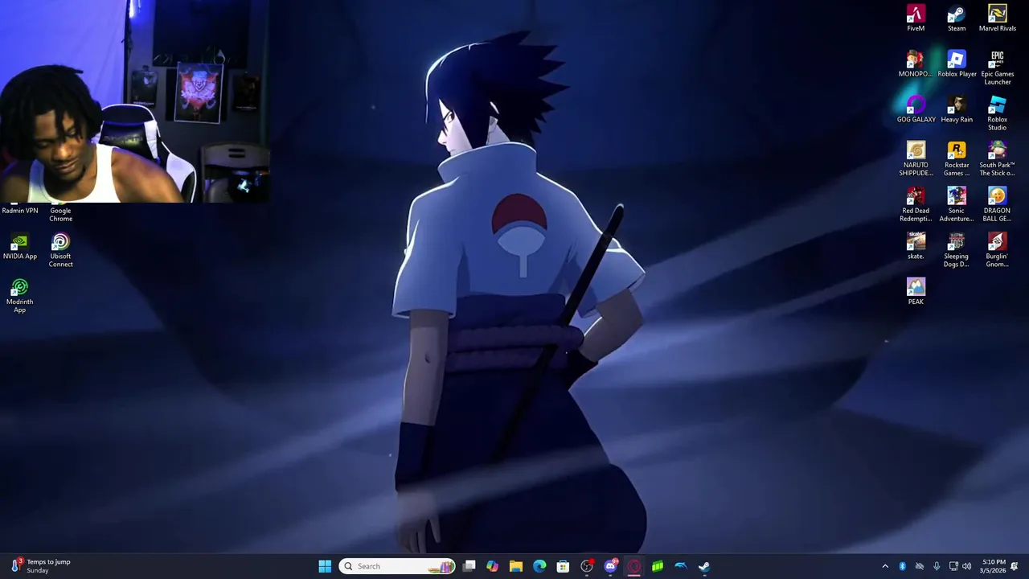Viewport: 1029px width, 579px height.
Task: Click the microphone tray icon
Action: [937, 566]
